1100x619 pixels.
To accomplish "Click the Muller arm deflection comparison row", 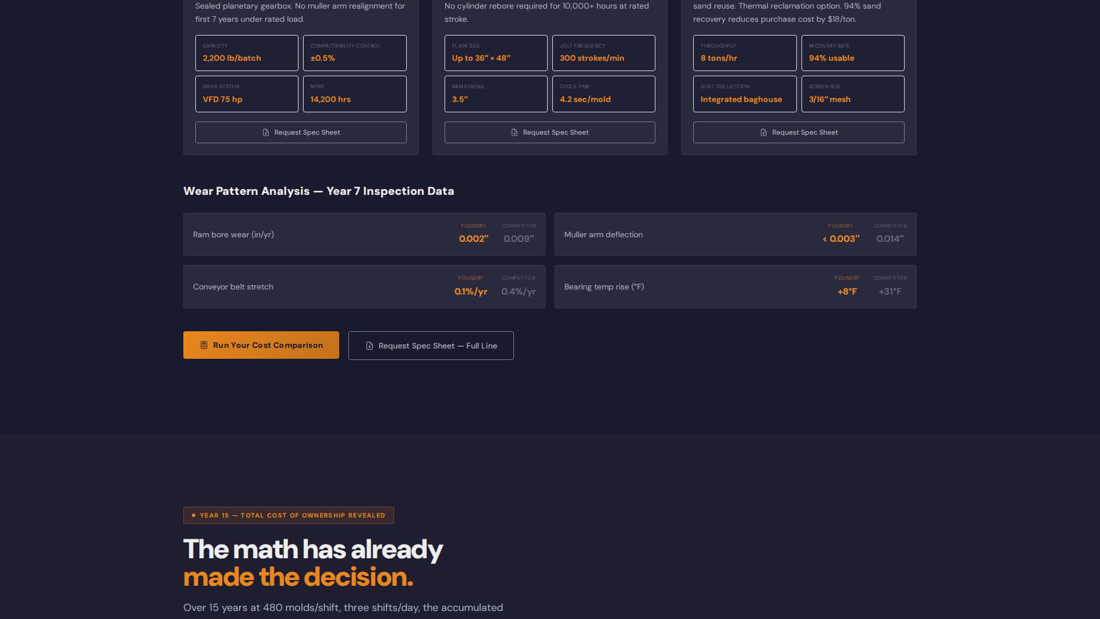I will [x=735, y=234].
